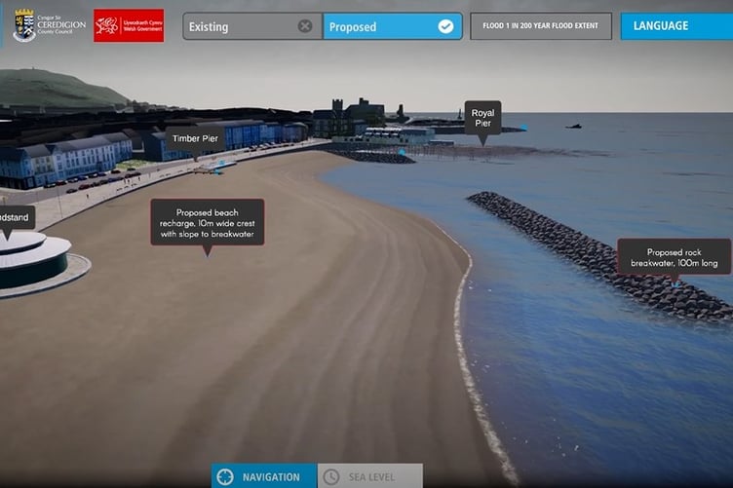
Task: Select the Bandstand label at left edge
Action: [16, 217]
